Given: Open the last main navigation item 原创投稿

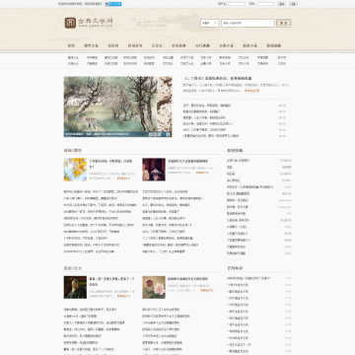Looking at the screenshot, I should pos(274,45).
